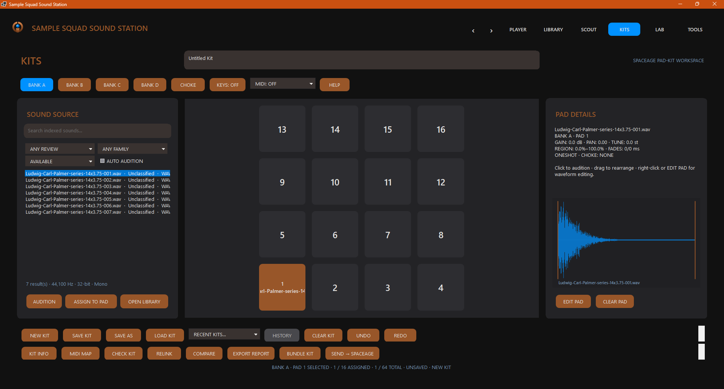Select pad 10
Viewport: 724px width, 389px height.
(x=335, y=182)
